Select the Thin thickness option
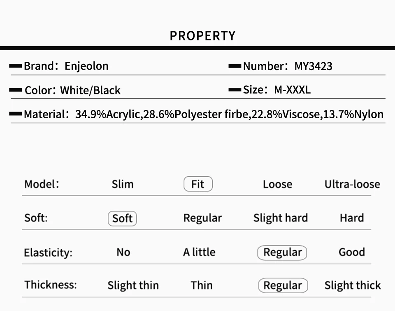 tap(202, 285)
